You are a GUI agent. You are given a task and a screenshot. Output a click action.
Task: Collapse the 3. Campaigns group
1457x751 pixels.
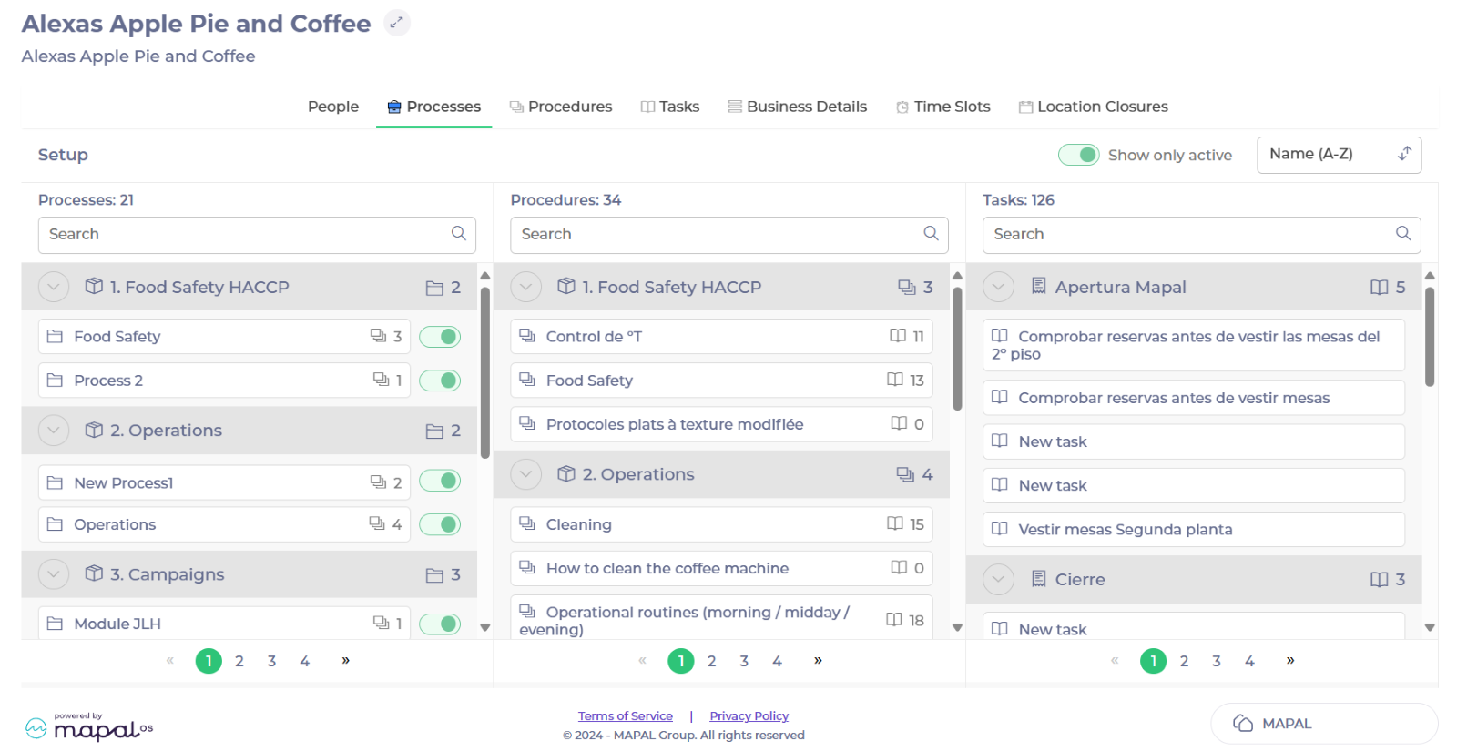tap(54, 573)
